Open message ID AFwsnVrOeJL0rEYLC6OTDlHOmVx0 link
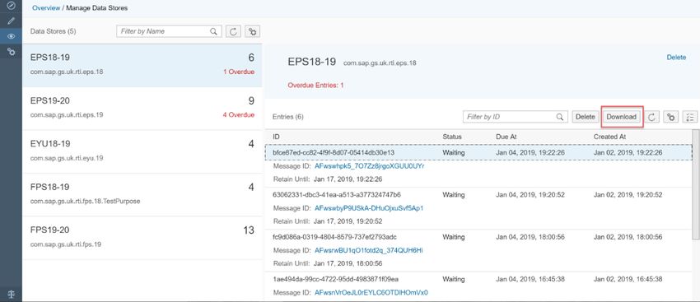The height and width of the screenshot is (302, 700). (371, 293)
